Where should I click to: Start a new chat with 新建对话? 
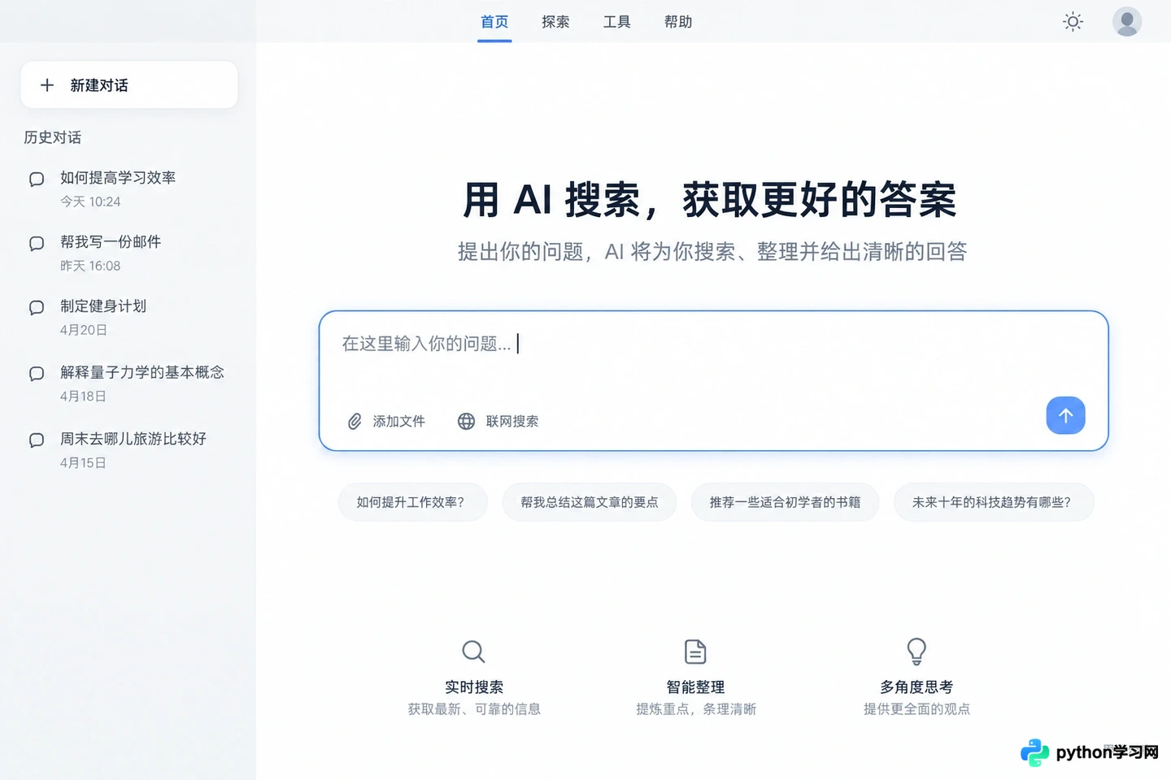click(x=129, y=84)
